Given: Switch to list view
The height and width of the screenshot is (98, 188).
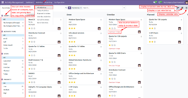Looking at the screenshot, I should (182, 8).
